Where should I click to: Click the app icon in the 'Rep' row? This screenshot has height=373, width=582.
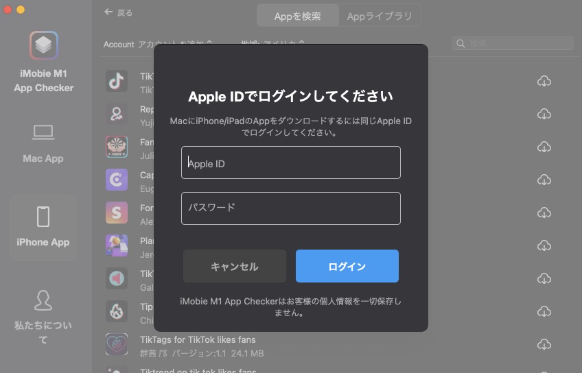(x=117, y=114)
